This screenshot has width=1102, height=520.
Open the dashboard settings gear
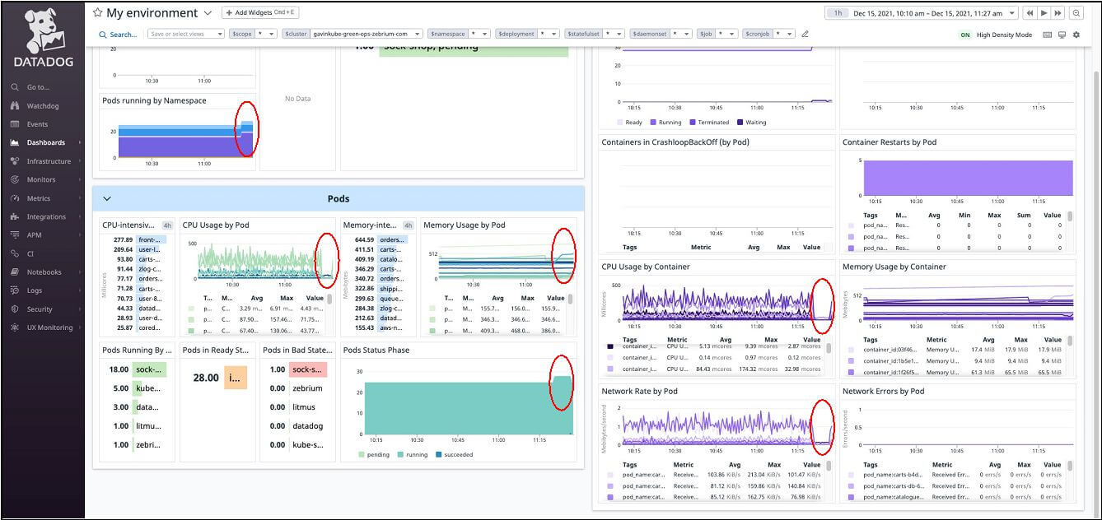pos(1076,35)
